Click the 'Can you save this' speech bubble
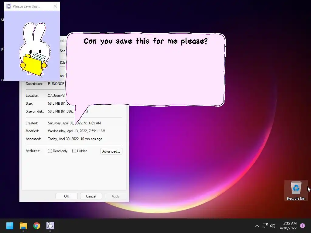Image resolution: width=311 pixels, height=233 pixels. pyautogui.click(x=145, y=69)
